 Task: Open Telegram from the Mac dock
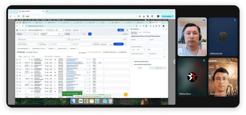97,101
